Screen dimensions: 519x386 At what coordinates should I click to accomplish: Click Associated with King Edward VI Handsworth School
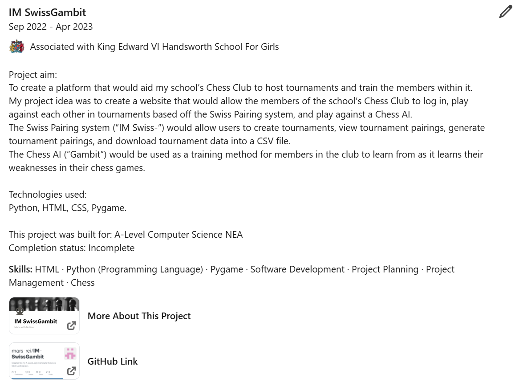(x=154, y=47)
